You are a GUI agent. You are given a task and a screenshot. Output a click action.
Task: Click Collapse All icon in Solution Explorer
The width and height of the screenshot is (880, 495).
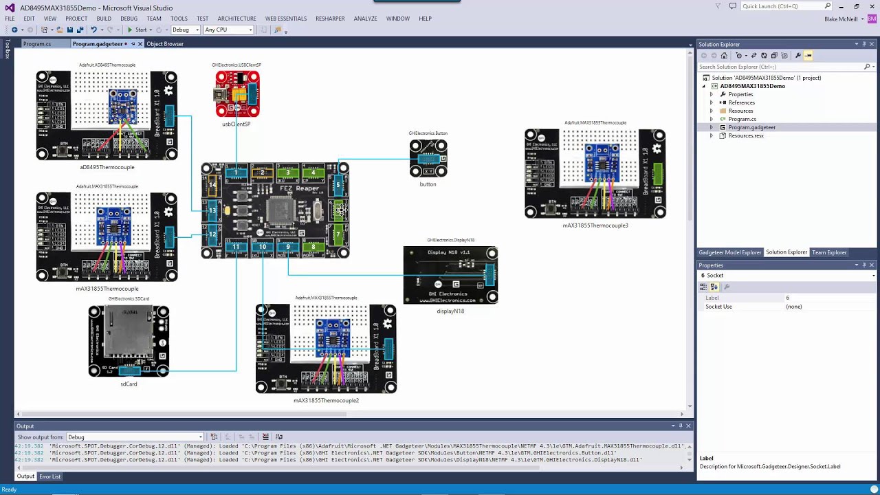[774, 56]
